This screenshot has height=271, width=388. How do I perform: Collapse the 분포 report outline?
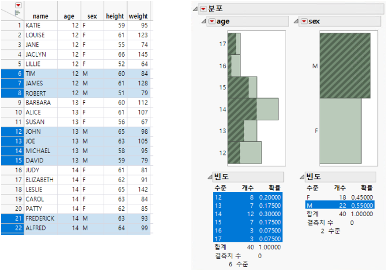[195, 9]
